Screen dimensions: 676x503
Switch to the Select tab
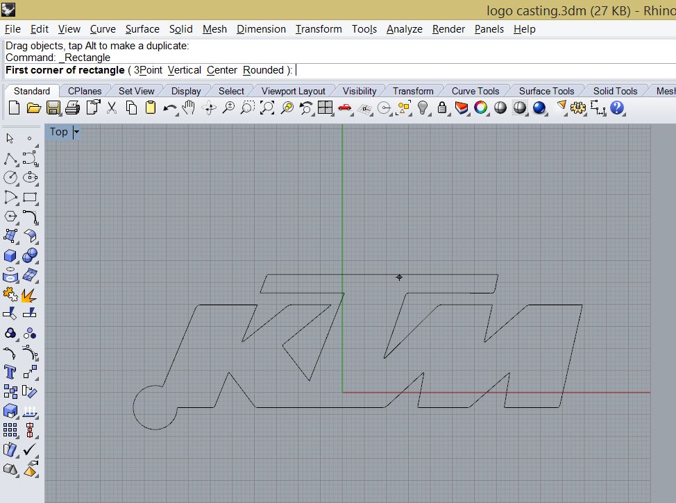[231, 91]
